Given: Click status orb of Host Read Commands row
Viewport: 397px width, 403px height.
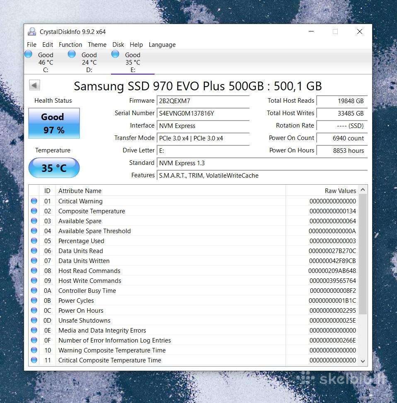Looking at the screenshot, I should tap(34, 270).
